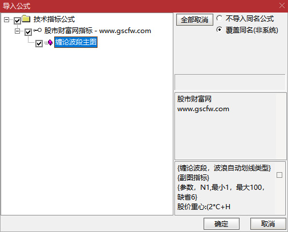Uncheck the 股市财富网指标 checkbox

[x=28, y=32]
